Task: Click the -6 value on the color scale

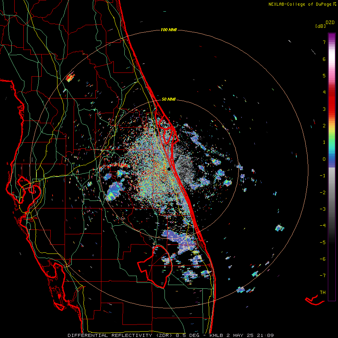Action: pos(323,259)
